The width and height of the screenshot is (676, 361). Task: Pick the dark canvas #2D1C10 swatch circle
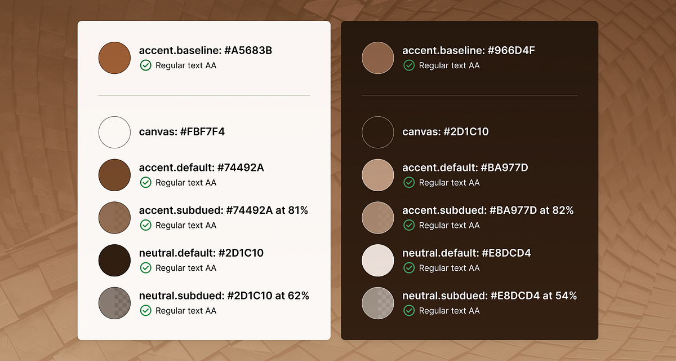[x=377, y=132]
